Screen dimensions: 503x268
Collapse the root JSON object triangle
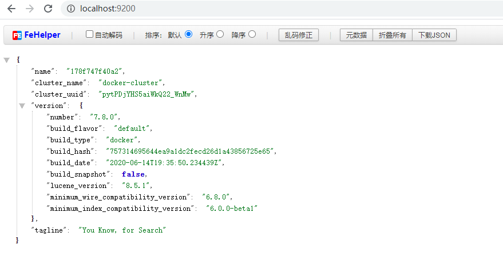pos(6,60)
